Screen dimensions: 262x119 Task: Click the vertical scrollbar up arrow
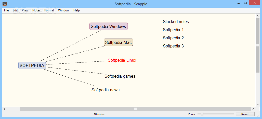(257, 16)
